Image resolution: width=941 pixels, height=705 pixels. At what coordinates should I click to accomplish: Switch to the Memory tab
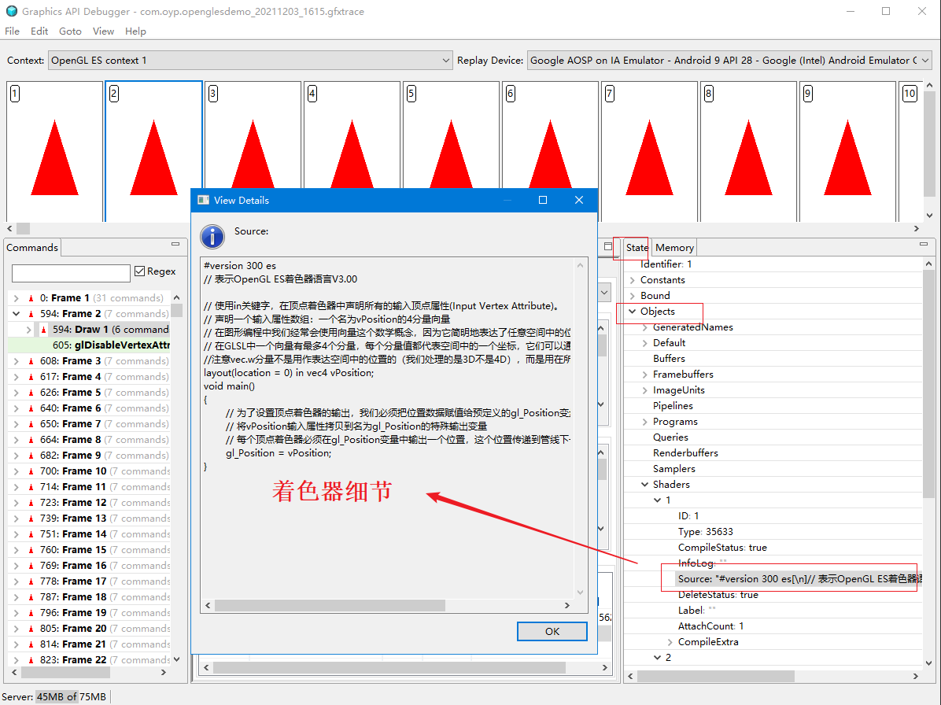673,247
